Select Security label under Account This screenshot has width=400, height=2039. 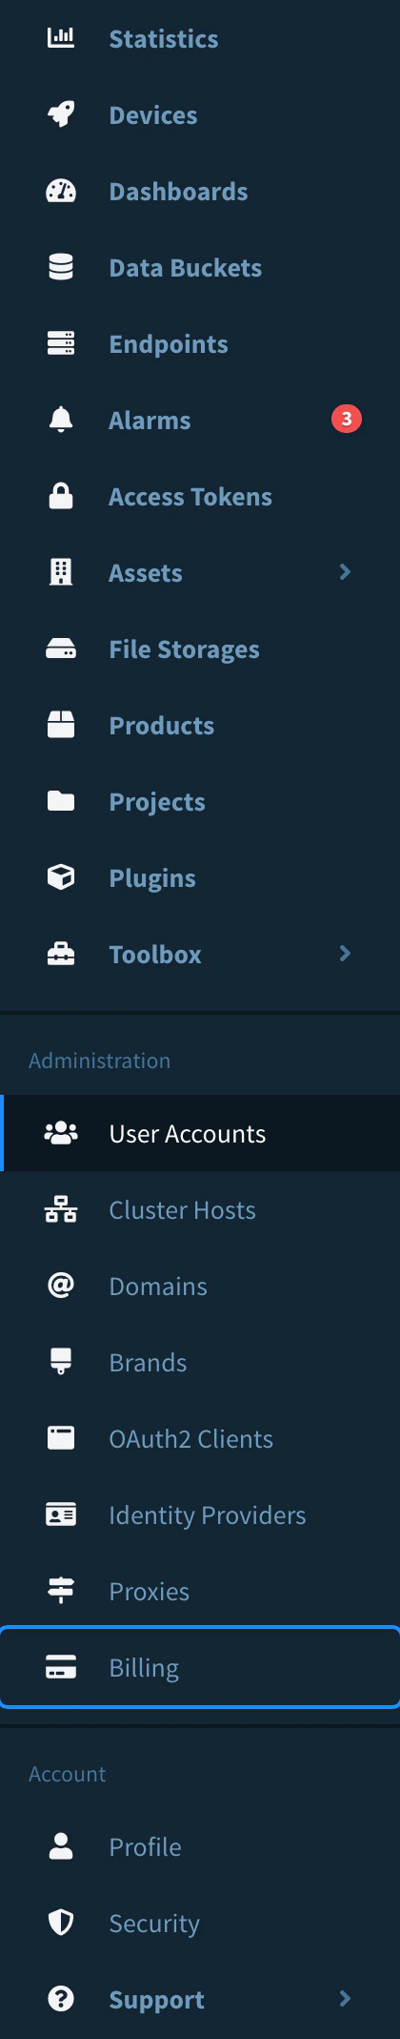154,1924
